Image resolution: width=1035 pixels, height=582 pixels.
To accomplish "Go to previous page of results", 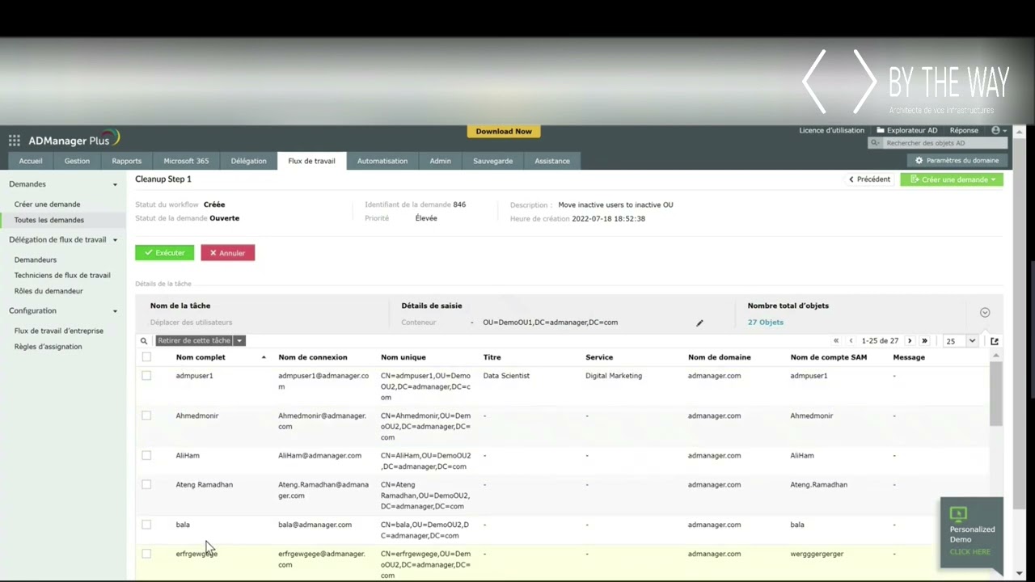I will [x=851, y=341].
